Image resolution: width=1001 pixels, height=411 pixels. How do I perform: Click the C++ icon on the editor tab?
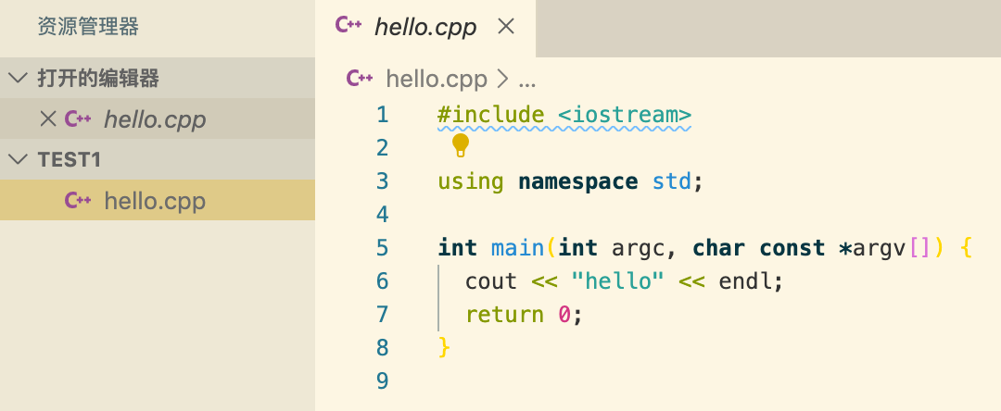click(348, 26)
